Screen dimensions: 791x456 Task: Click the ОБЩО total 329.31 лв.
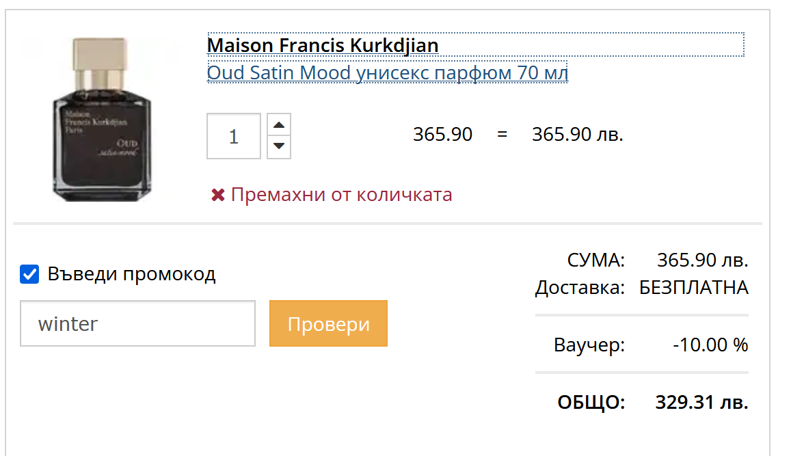[701, 403]
